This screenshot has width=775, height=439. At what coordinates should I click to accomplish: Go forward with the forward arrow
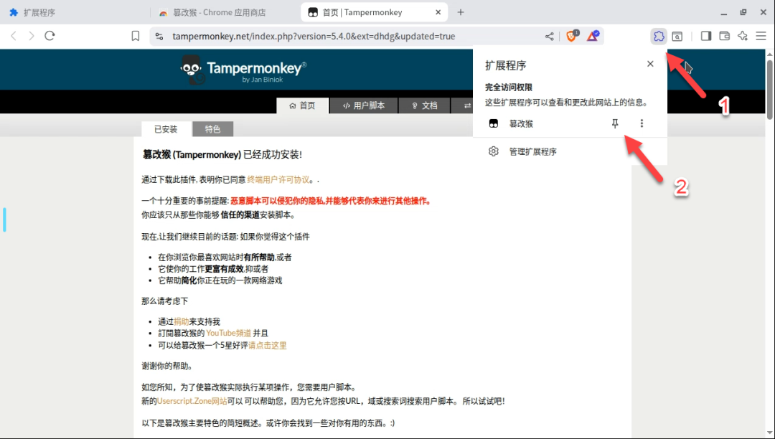32,36
